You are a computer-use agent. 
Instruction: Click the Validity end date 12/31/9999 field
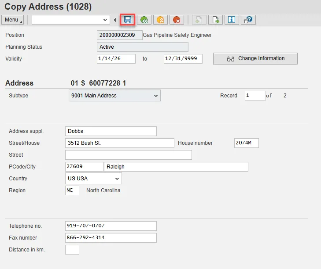pos(183,59)
